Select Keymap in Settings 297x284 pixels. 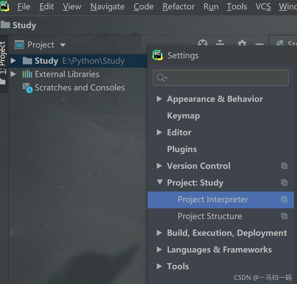click(x=183, y=116)
